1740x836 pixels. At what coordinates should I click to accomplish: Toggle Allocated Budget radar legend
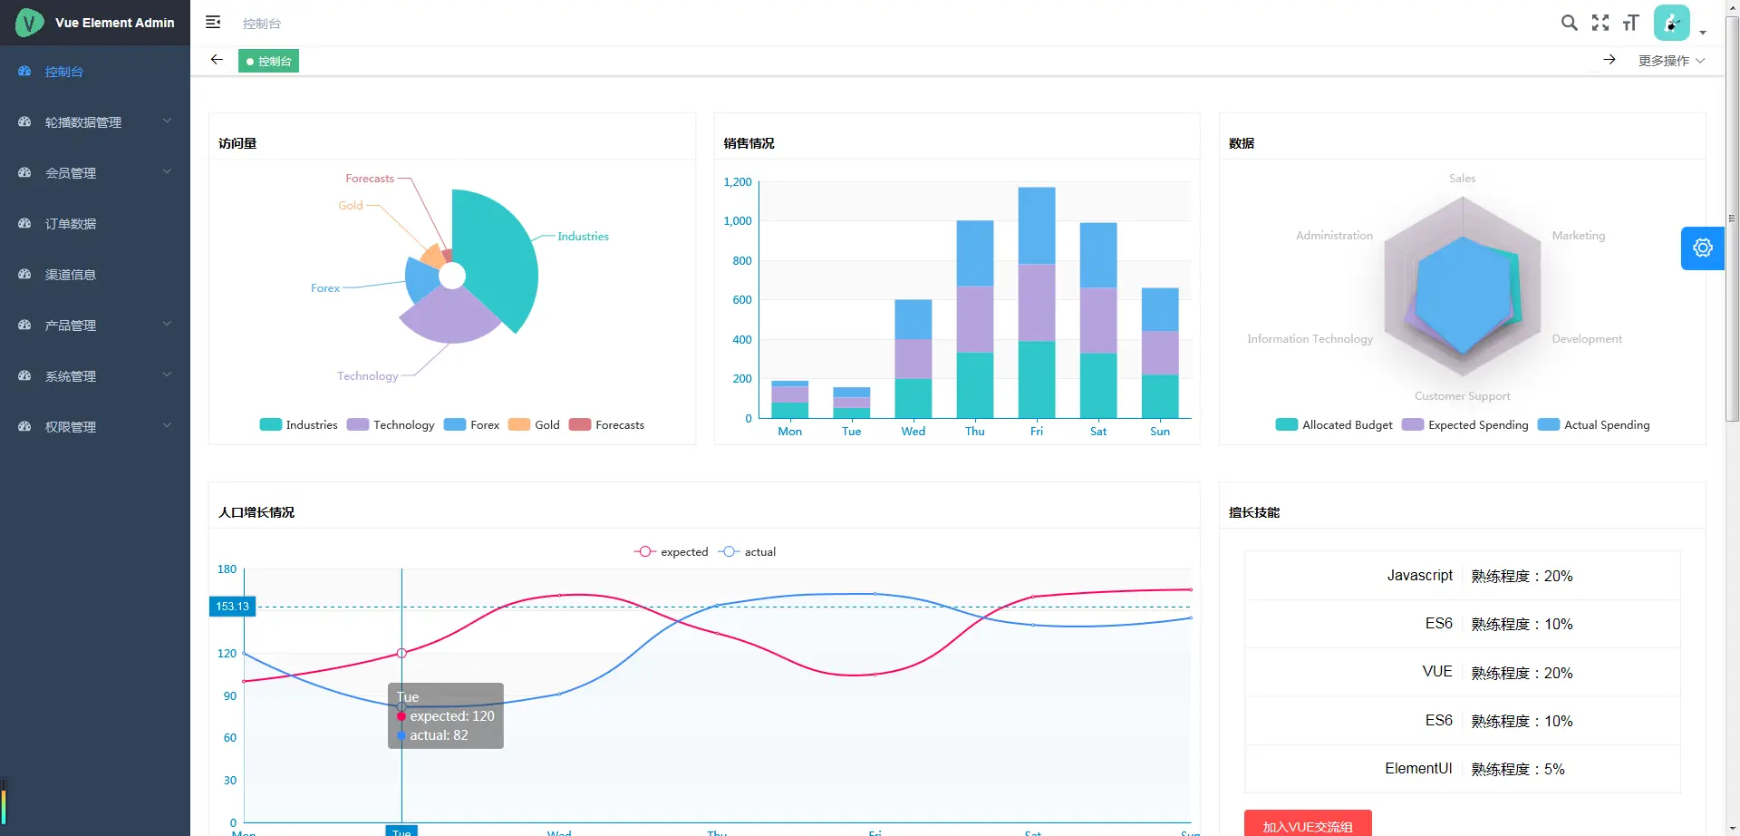tap(1334, 425)
